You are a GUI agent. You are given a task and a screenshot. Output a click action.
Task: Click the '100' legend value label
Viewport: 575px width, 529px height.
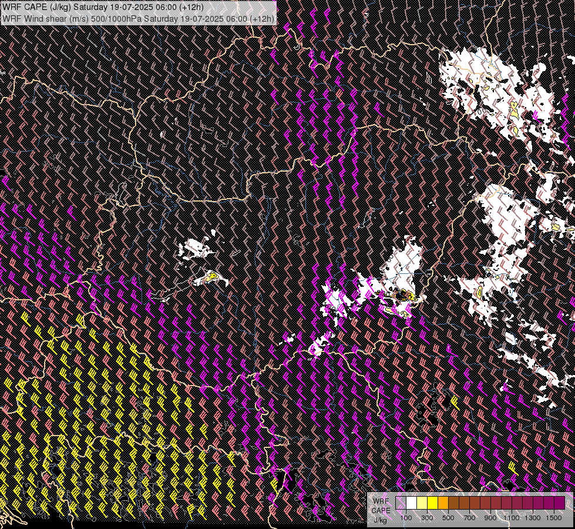tap(406, 518)
